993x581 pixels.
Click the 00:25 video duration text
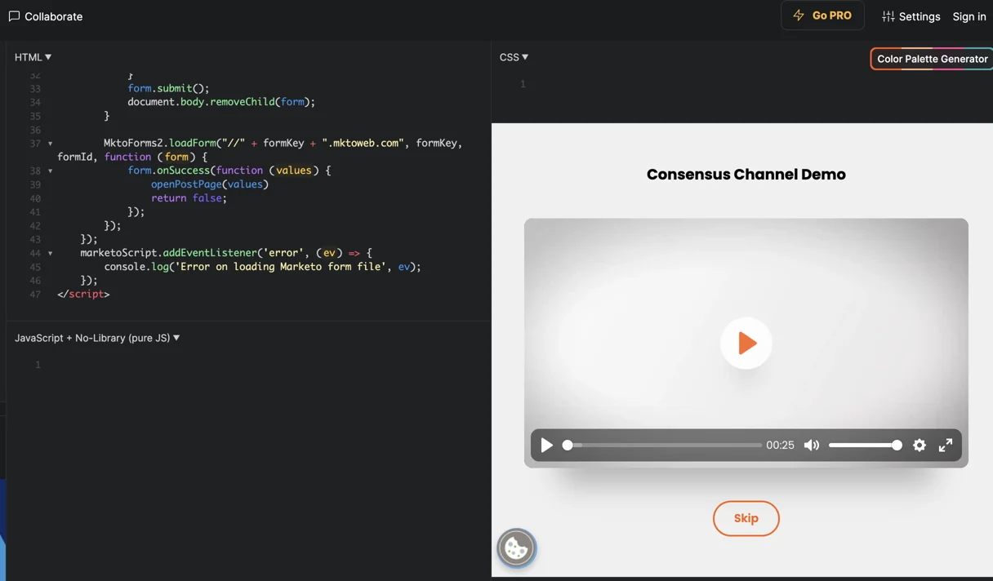tap(780, 446)
